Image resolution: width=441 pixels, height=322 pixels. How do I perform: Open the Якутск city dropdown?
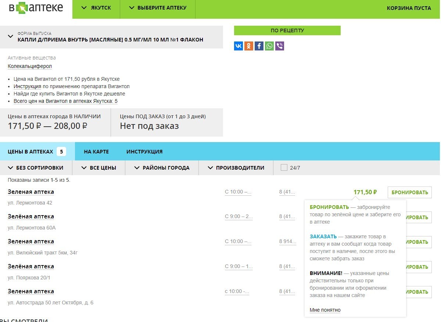(96, 8)
